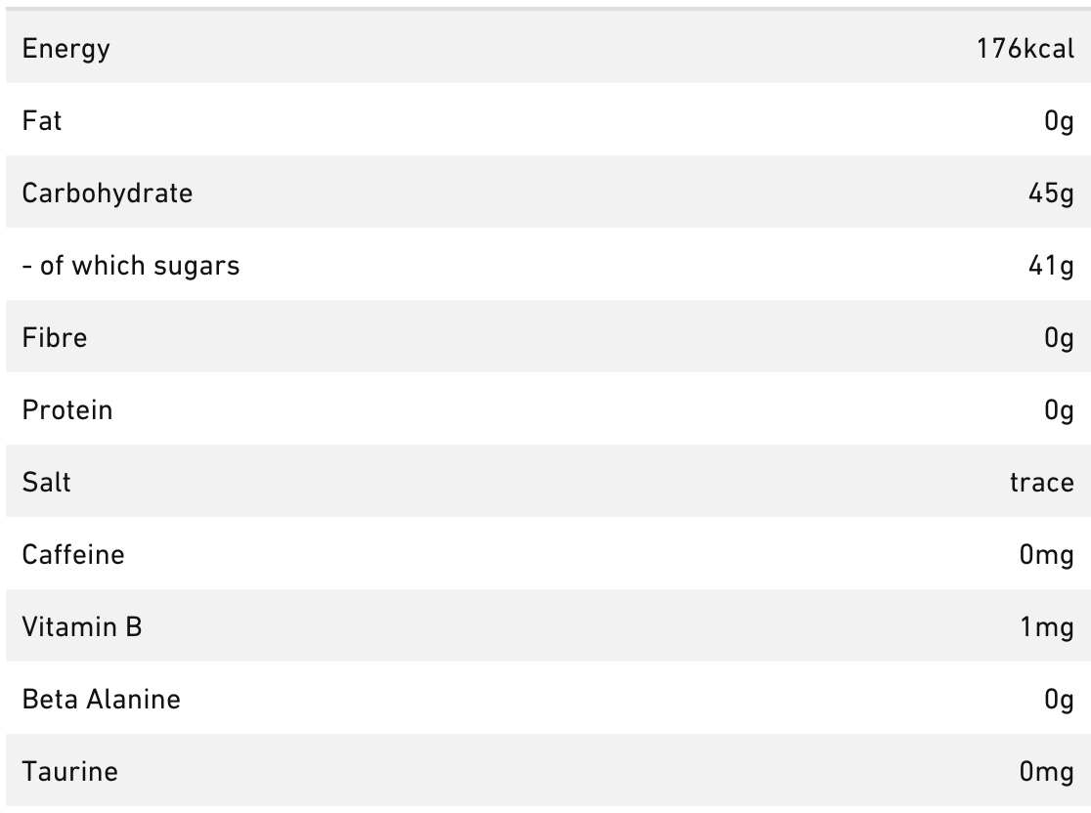Select the Beta Alanine label
The image size is (1091, 813).
(102, 700)
